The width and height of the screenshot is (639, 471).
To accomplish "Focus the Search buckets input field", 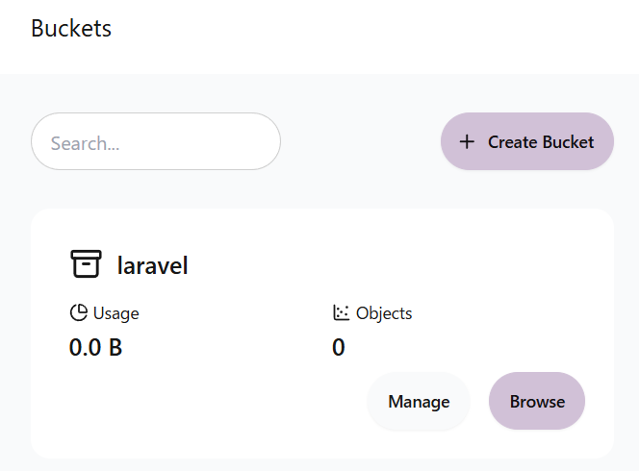I will (x=156, y=142).
